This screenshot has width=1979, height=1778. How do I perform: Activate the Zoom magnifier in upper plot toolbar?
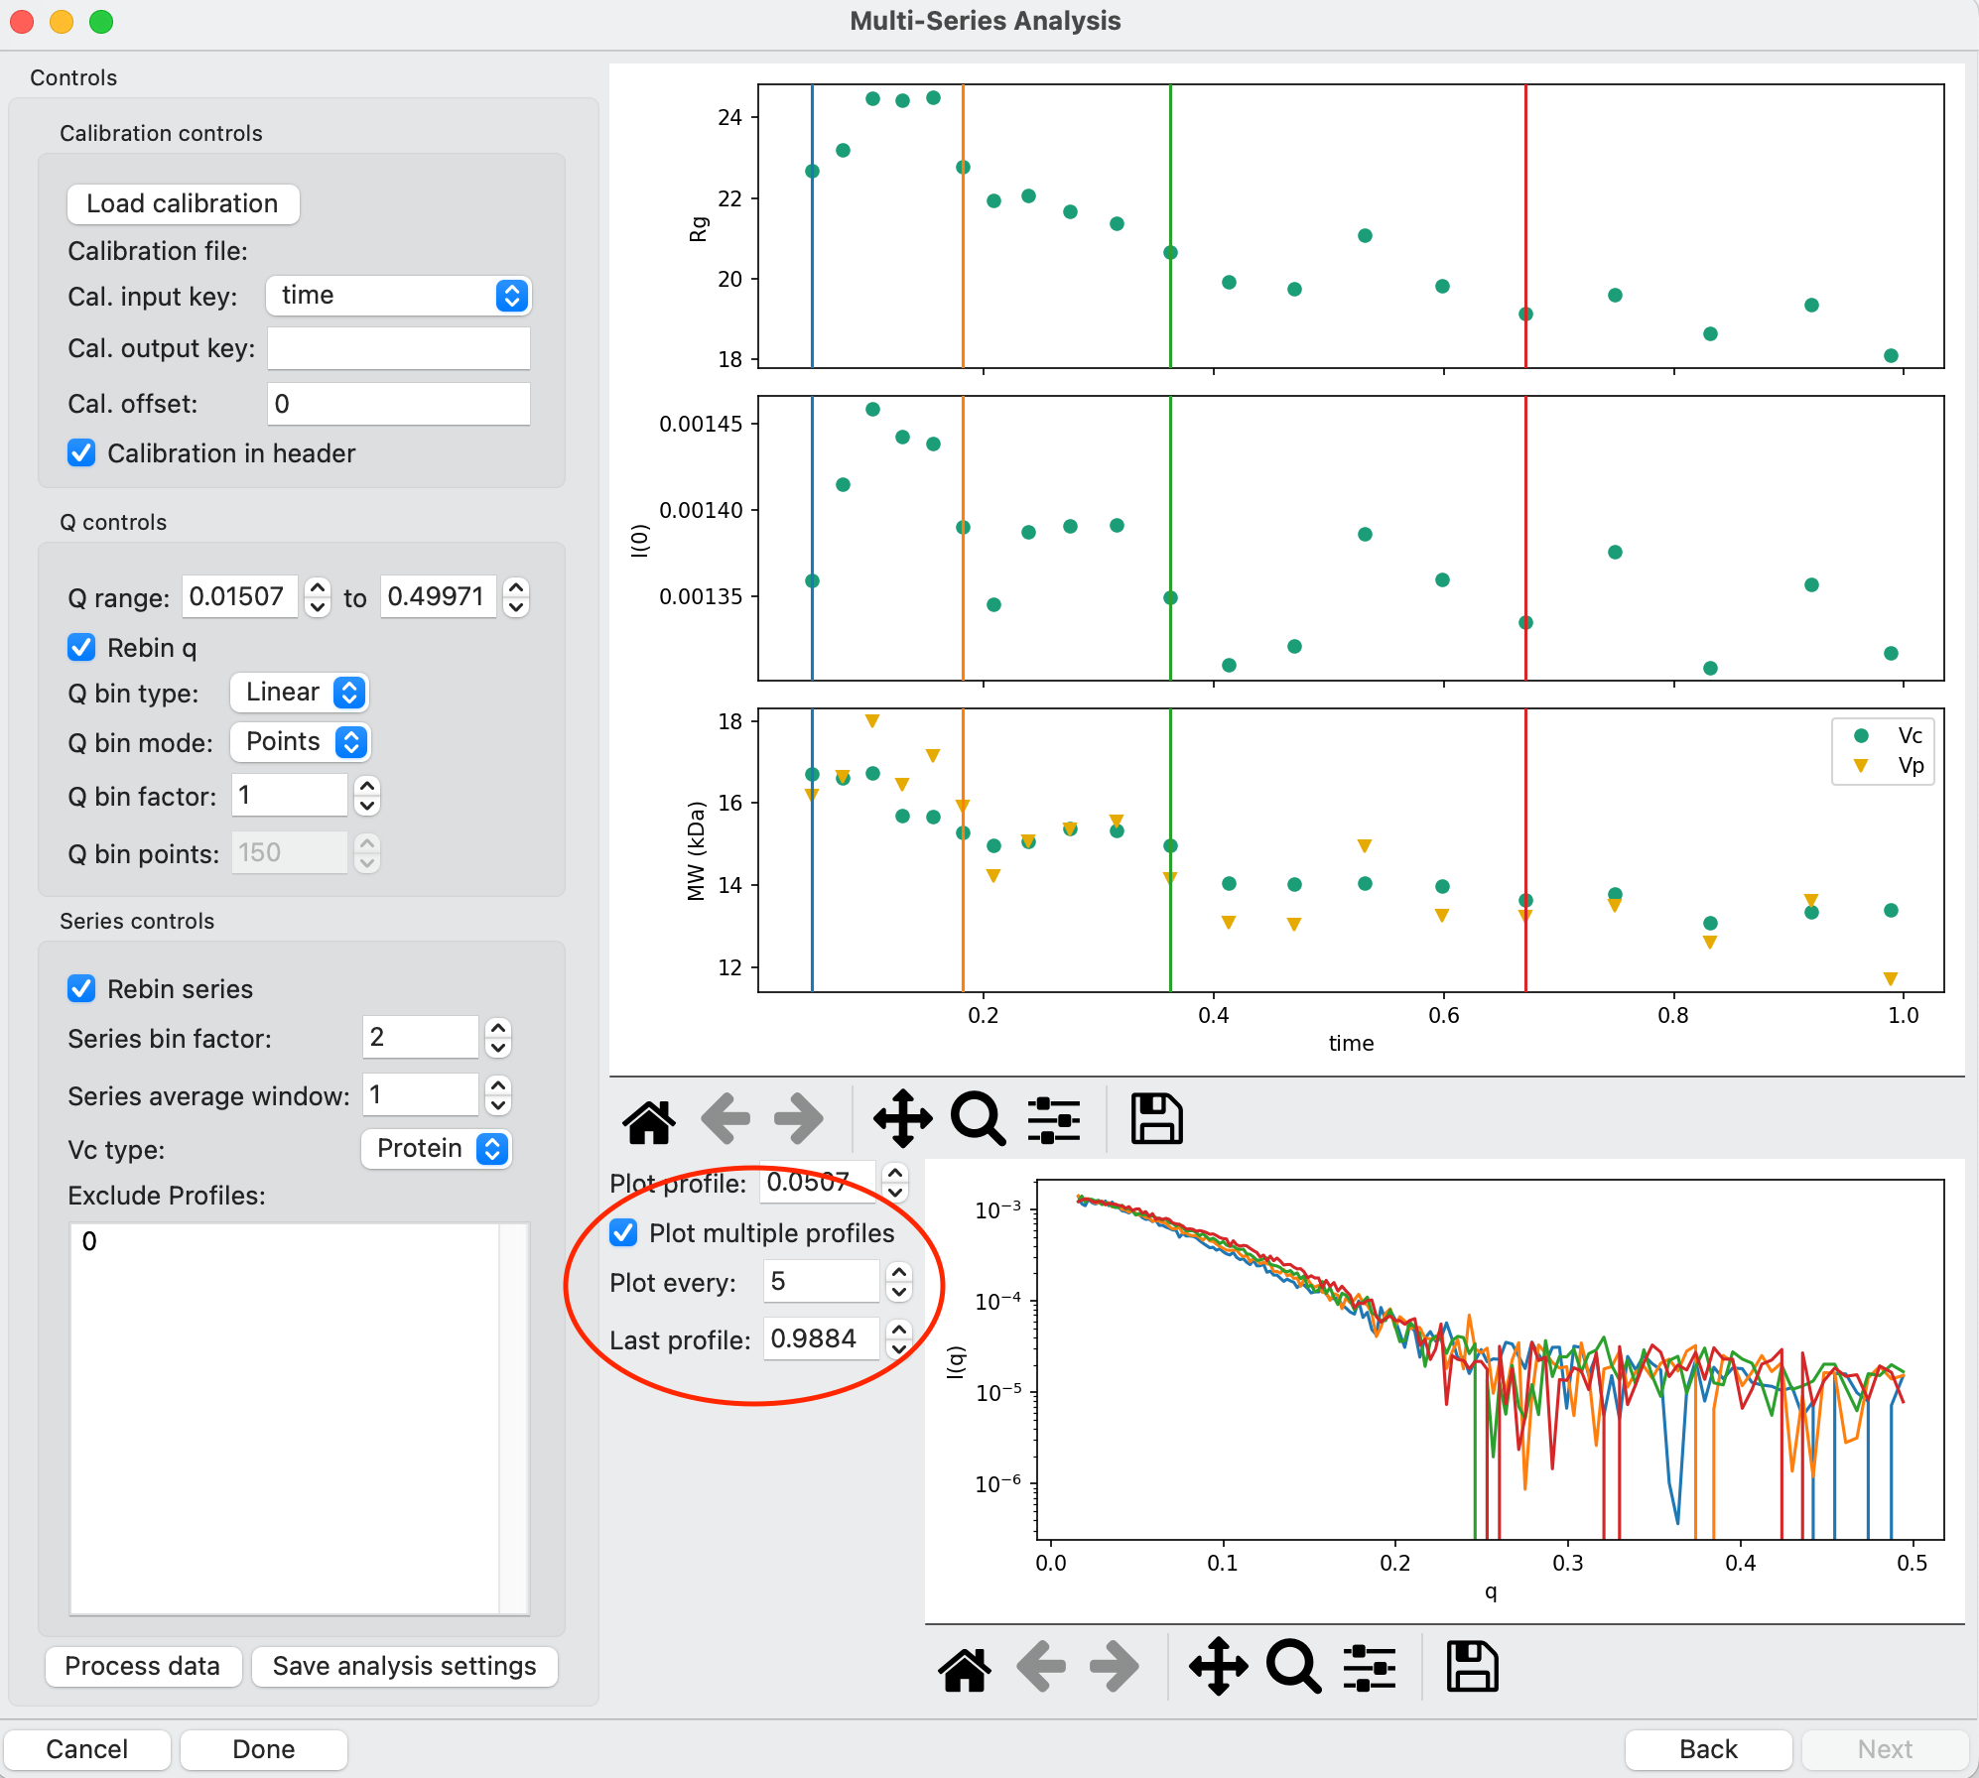(978, 1120)
